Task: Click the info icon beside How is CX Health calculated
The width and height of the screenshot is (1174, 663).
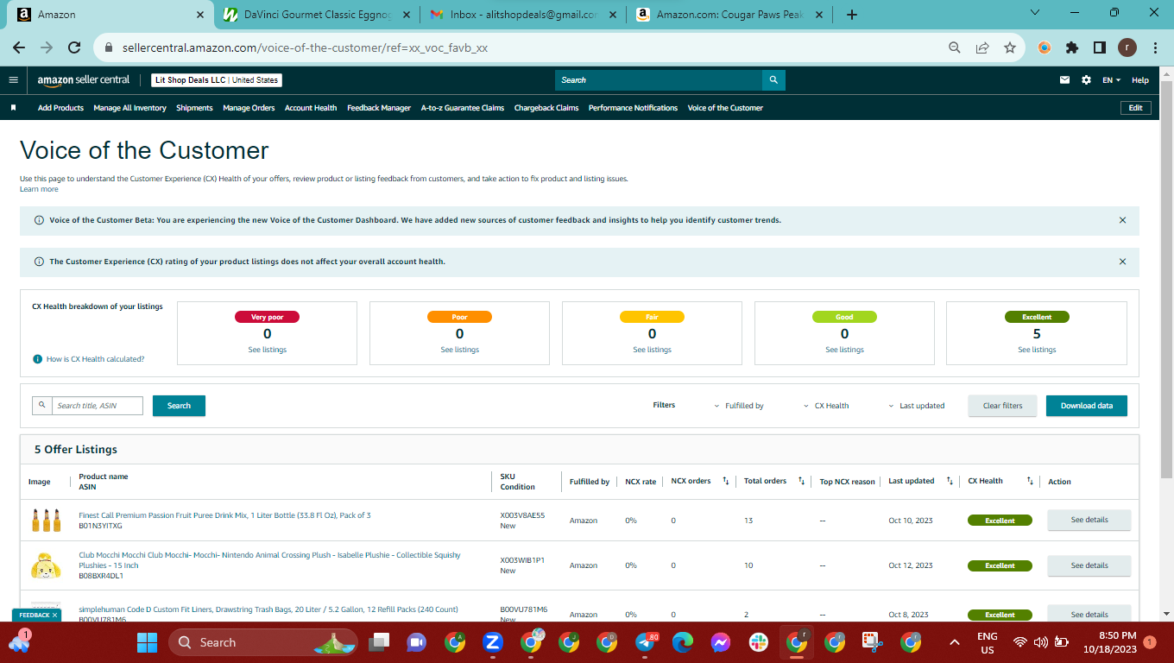Action: click(x=37, y=359)
